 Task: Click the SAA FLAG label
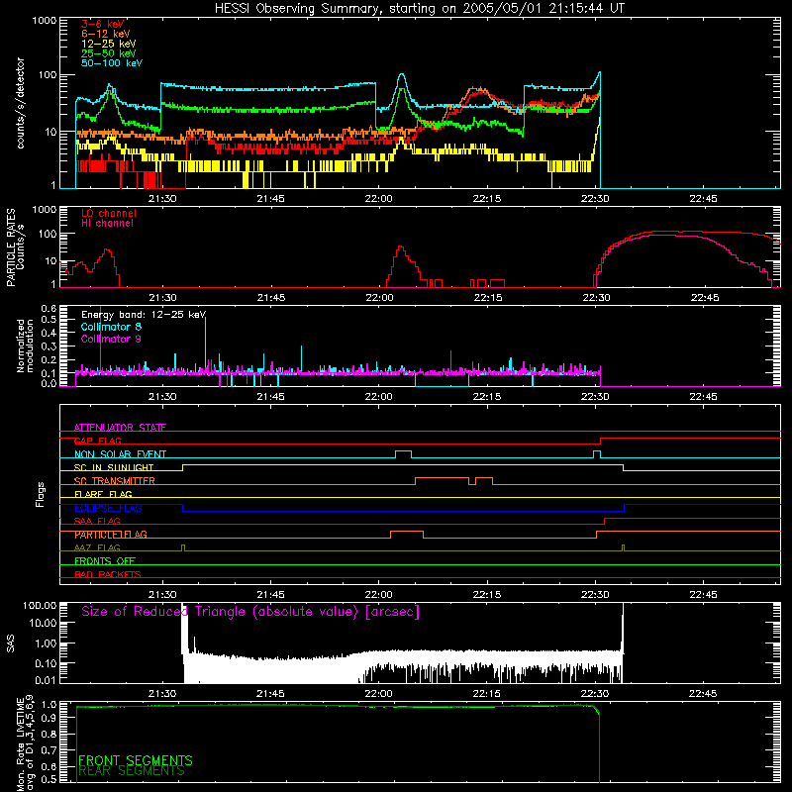(97, 521)
